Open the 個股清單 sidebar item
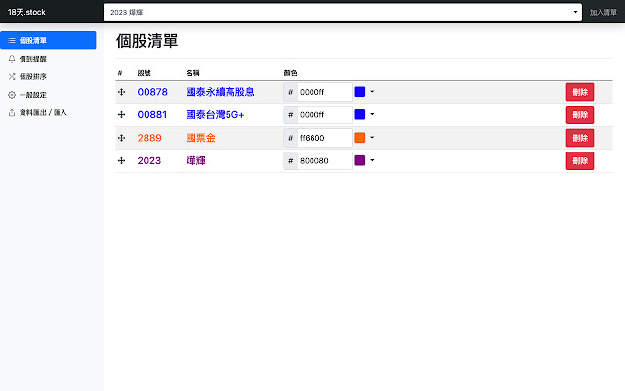The image size is (625, 391). click(48, 40)
